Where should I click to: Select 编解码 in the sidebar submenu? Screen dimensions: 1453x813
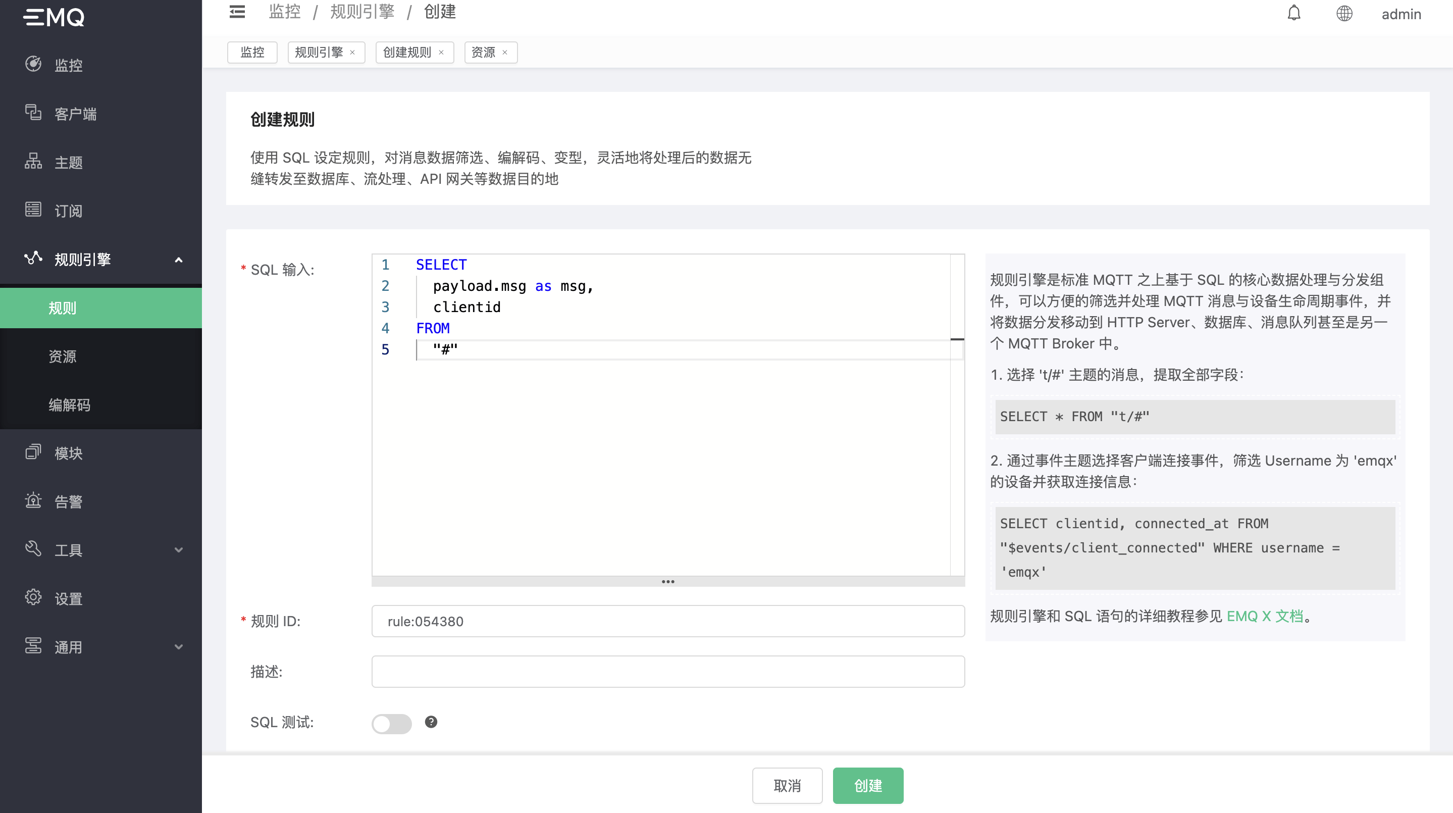tap(69, 404)
